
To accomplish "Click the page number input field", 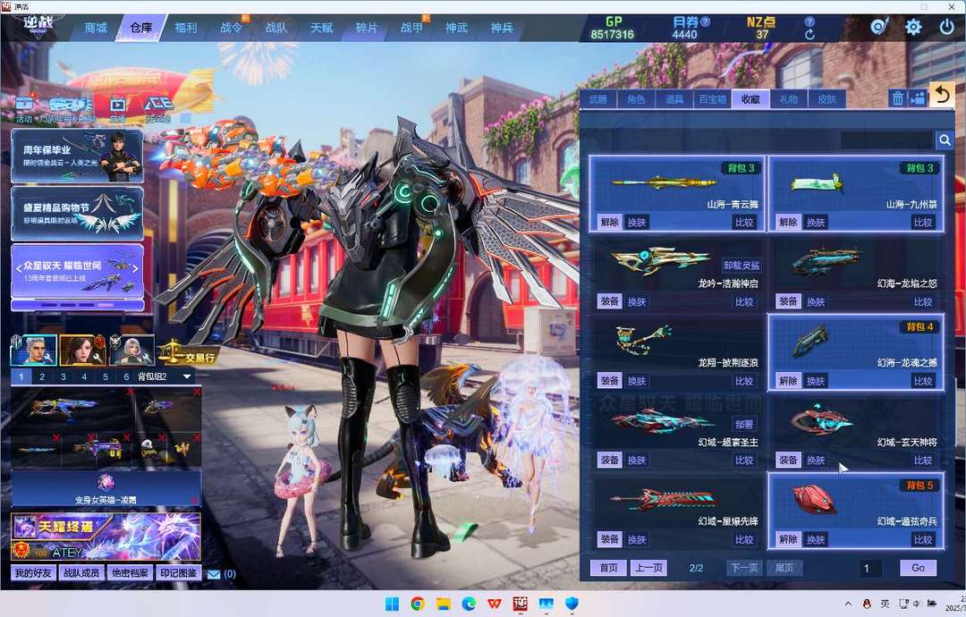I will pyautogui.click(x=870, y=568).
